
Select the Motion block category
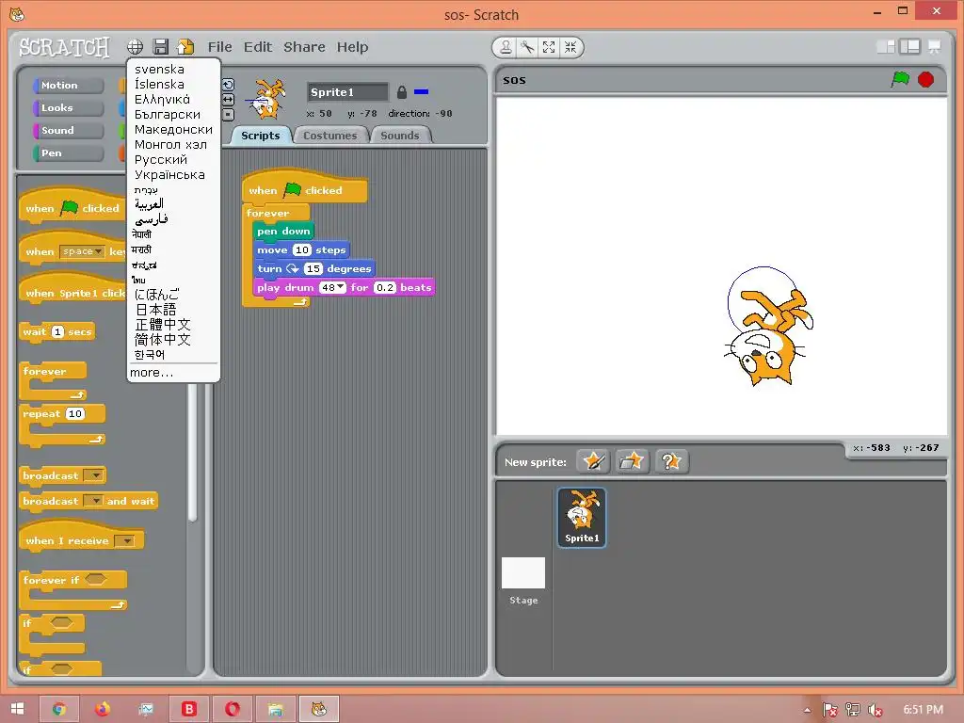point(68,86)
